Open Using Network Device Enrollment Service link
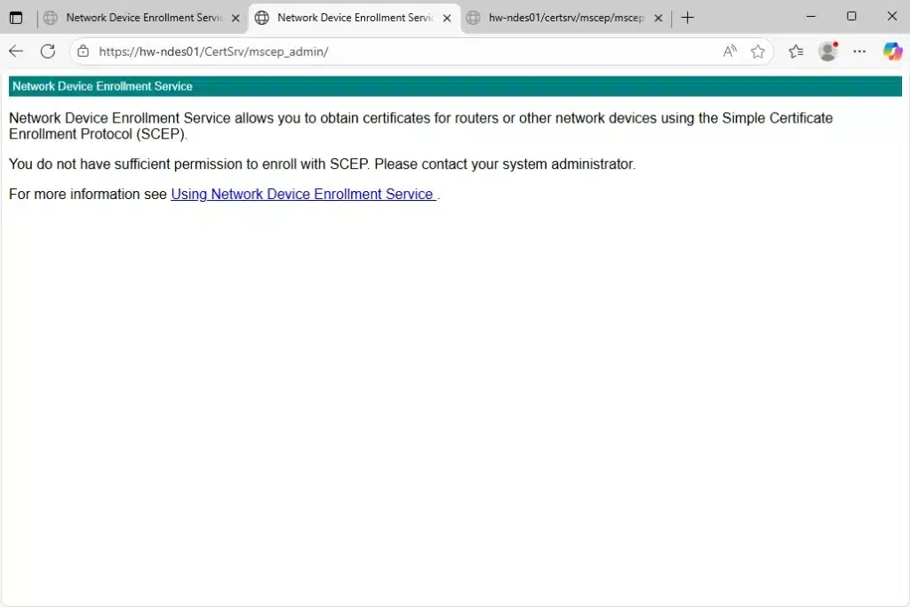The width and height of the screenshot is (910, 607). (302, 194)
